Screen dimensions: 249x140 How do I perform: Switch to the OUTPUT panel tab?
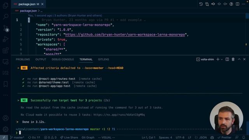click(x=40, y=59)
